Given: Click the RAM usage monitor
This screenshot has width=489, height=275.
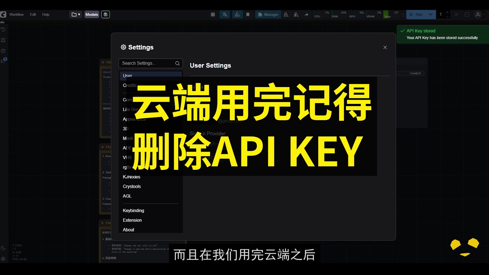Looking at the screenshot, I should click(339, 15).
